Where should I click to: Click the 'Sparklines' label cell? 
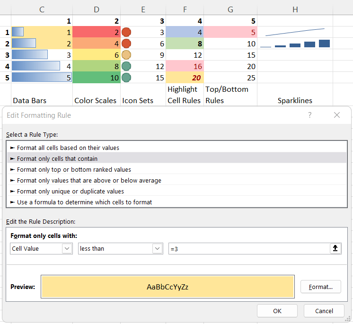(295, 95)
